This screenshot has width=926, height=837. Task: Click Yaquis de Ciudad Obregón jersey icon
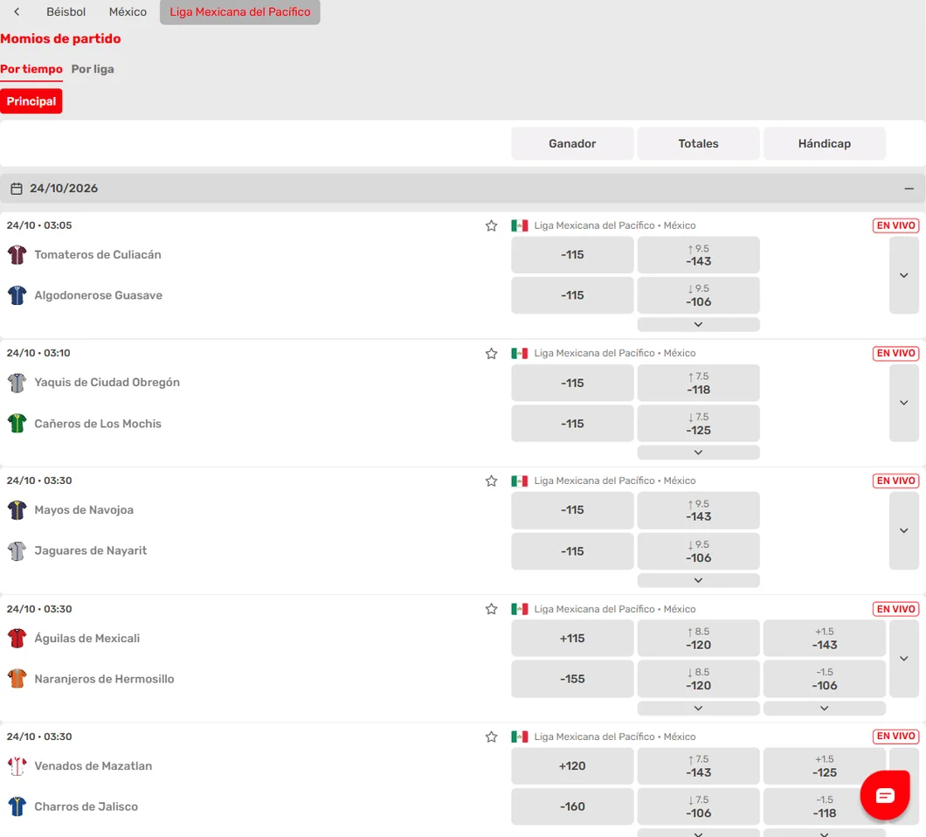point(17,383)
